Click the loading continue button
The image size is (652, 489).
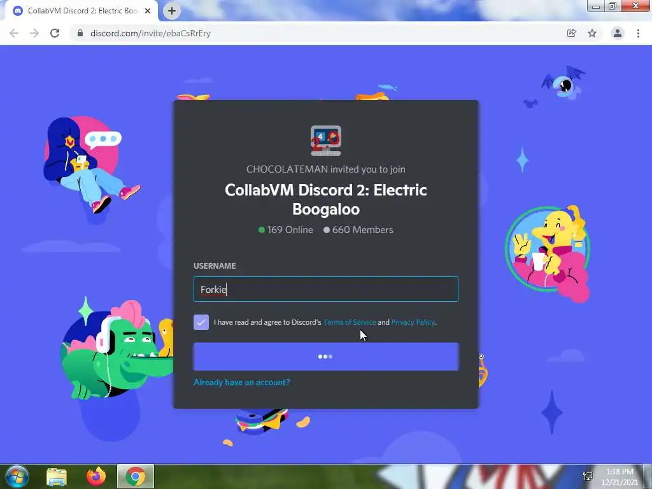coord(326,357)
